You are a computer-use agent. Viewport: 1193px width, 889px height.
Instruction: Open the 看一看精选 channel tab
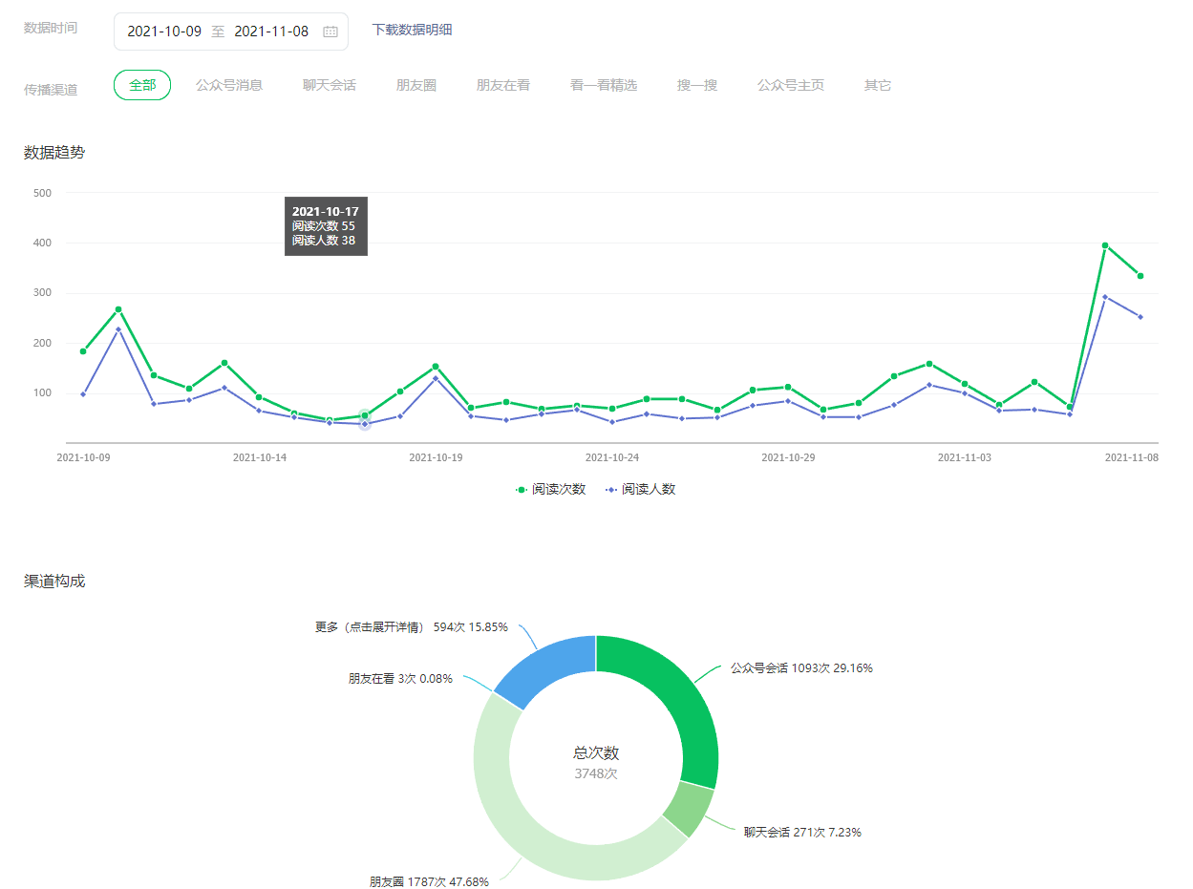pyautogui.click(x=604, y=85)
